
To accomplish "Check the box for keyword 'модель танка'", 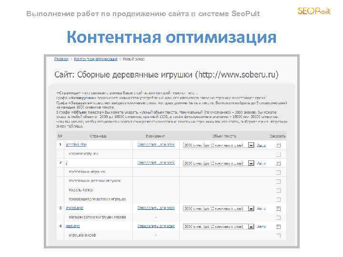I will pos(278,190).
